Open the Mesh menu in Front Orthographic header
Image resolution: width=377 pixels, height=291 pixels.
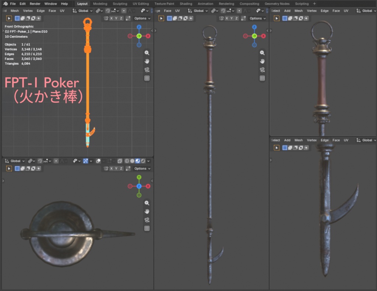tap(15, 11)
